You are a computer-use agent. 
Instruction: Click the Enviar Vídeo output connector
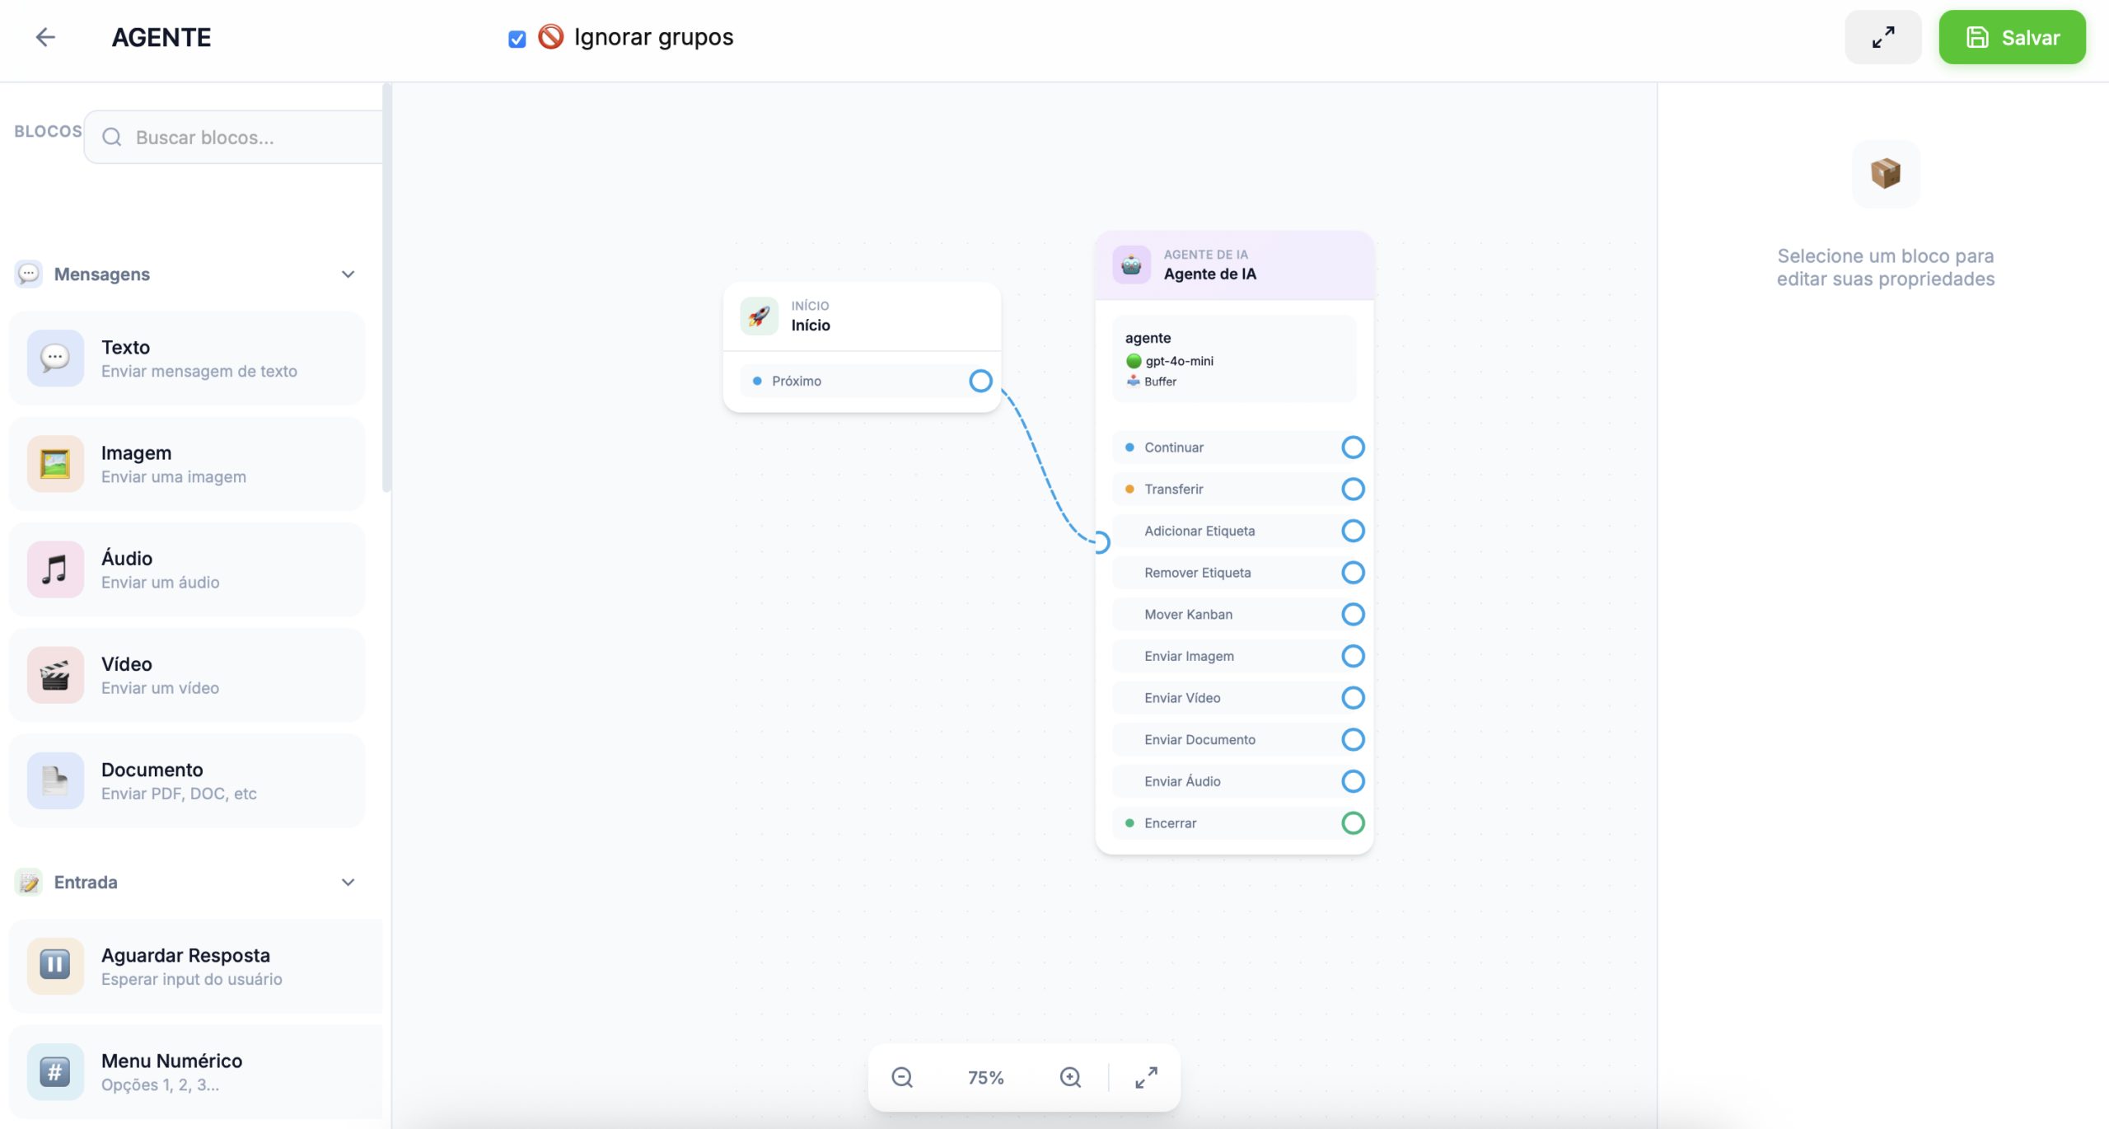[1353, 698]
